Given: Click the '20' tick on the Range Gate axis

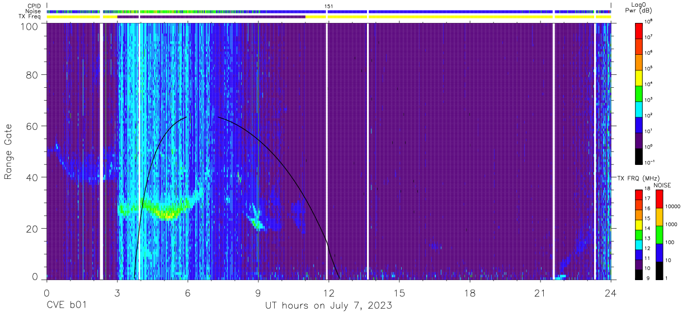Looking at the screenshot, I should coord(32,228).
